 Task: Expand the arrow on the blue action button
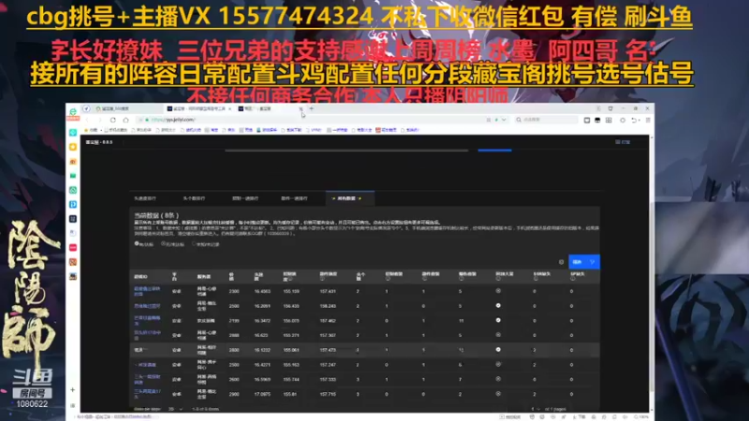[593, 262]
